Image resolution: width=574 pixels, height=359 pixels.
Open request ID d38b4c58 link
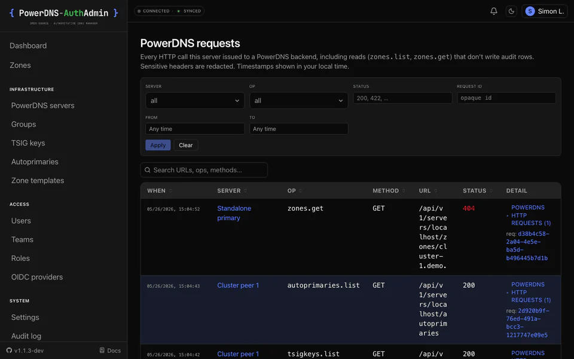pos(527,246)
